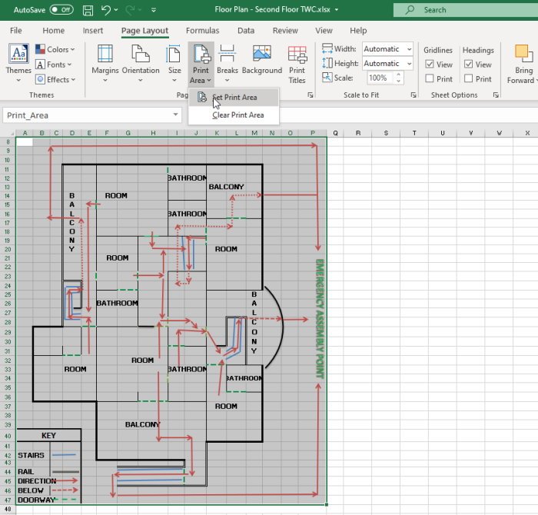Click the Name Box showing Print_Area
Image resolution: width=538 pixels, height=515 pixels.
(85, 115)
